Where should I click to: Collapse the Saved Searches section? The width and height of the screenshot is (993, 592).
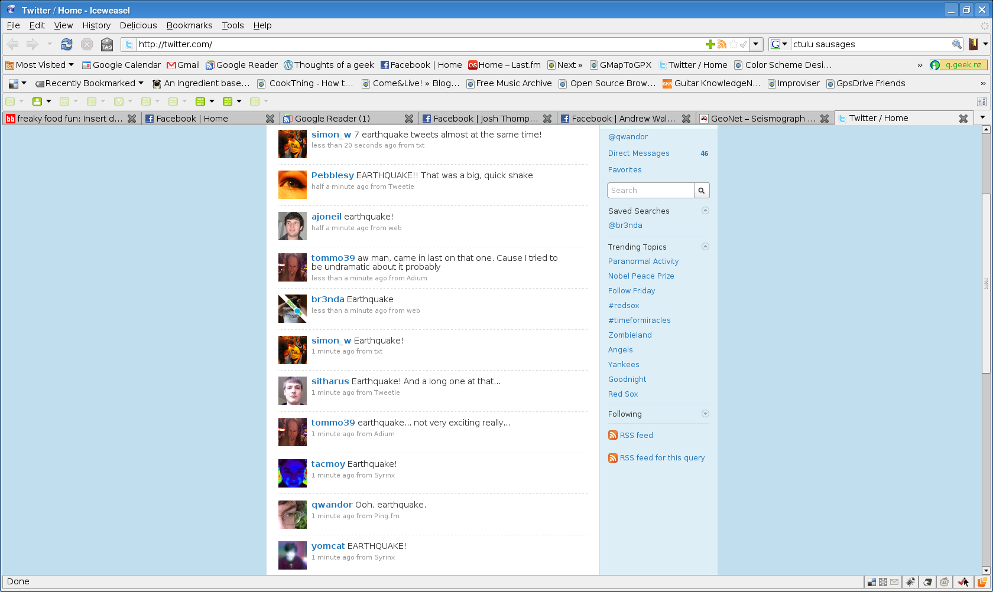click(x=705, y=211)
